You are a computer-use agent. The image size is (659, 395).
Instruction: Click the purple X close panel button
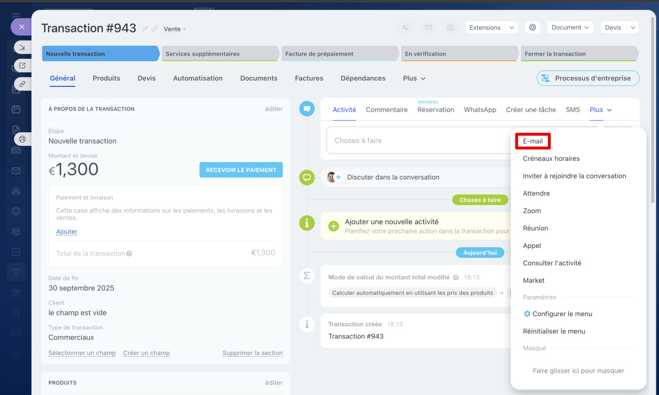point(21,27)
